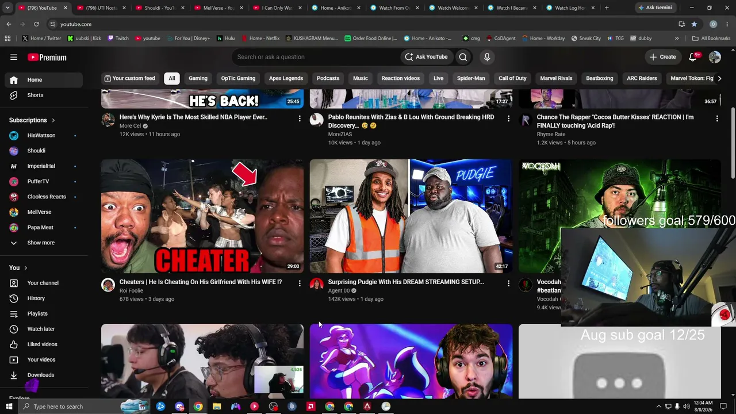Click the Ask Gemini button
Screen dimensions: 736x414
654,8
